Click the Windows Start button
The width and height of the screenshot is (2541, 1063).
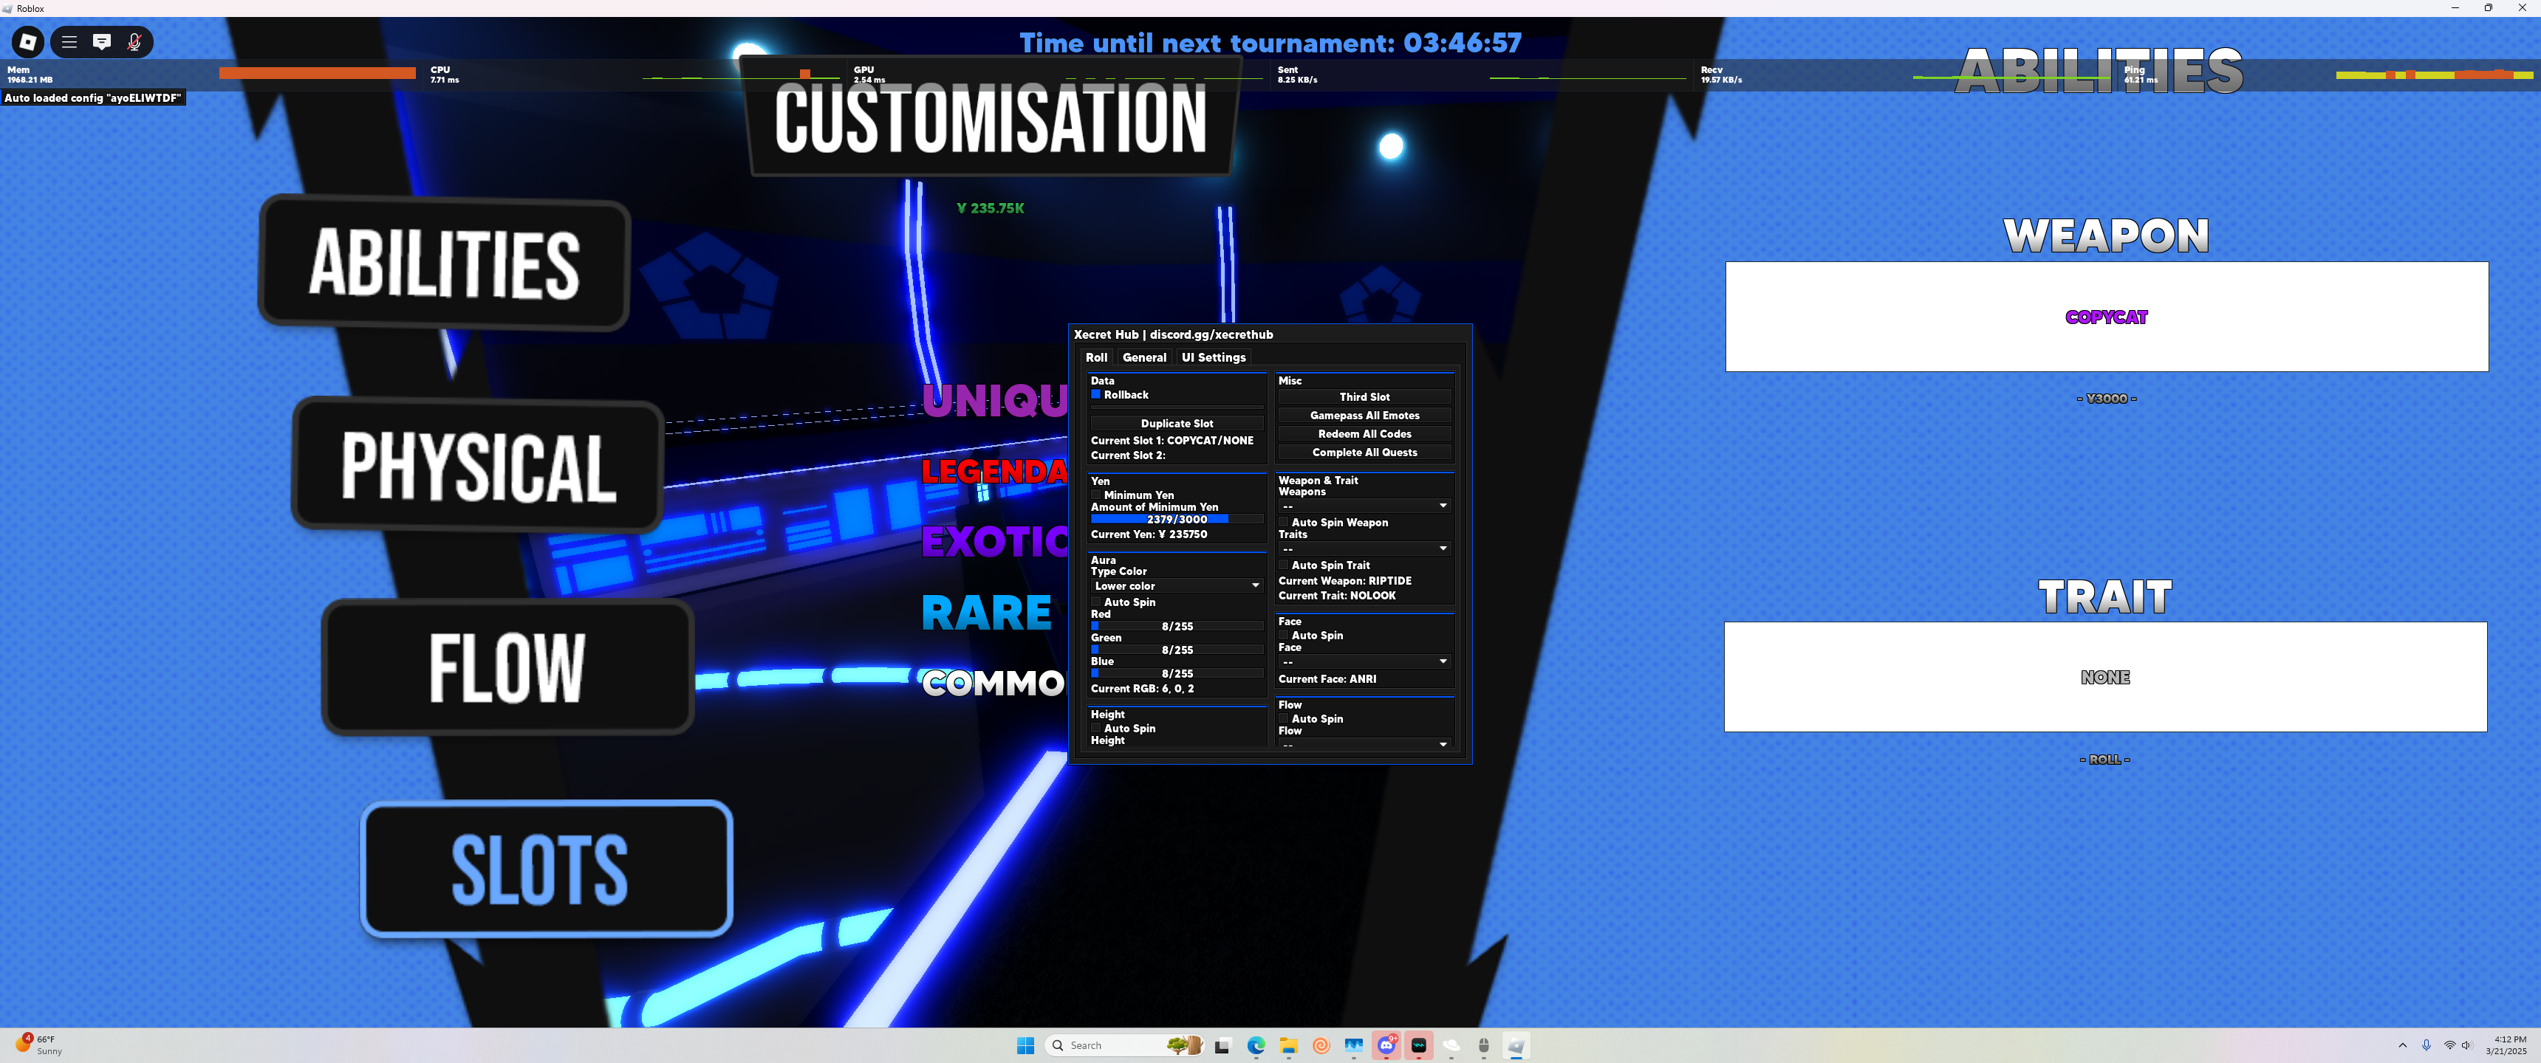pos(1025,1045)
